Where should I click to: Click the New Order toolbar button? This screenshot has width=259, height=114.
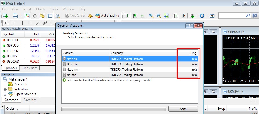[x=75, y=16]
